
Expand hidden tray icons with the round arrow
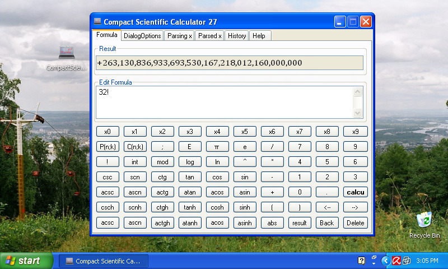click(386, 261)
